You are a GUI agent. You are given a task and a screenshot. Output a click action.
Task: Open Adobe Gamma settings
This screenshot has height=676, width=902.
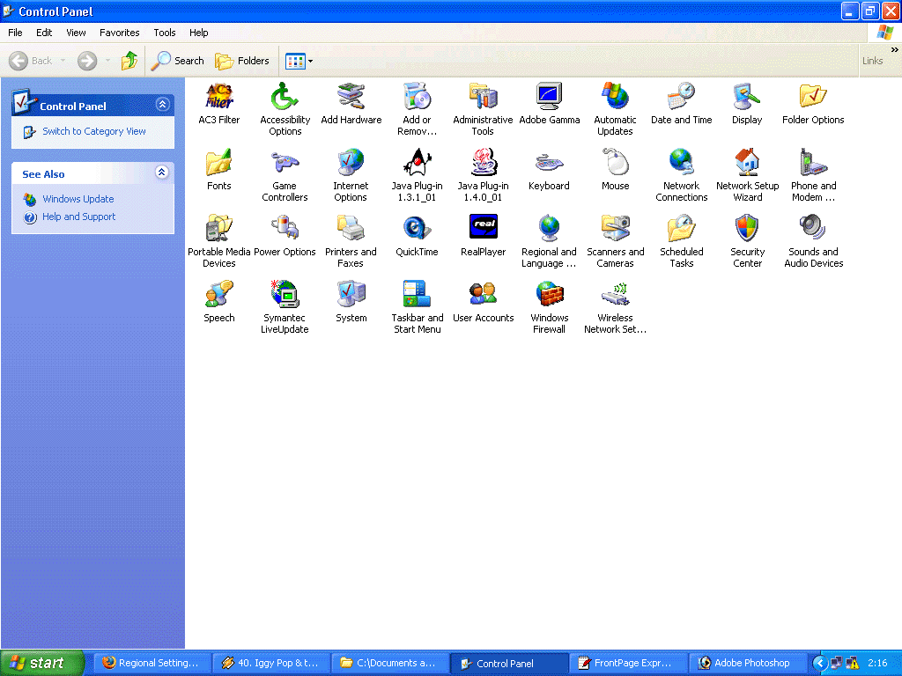(550, 104)
